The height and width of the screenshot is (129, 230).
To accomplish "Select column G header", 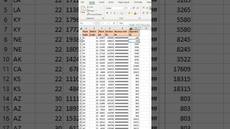I will (146, 28).
